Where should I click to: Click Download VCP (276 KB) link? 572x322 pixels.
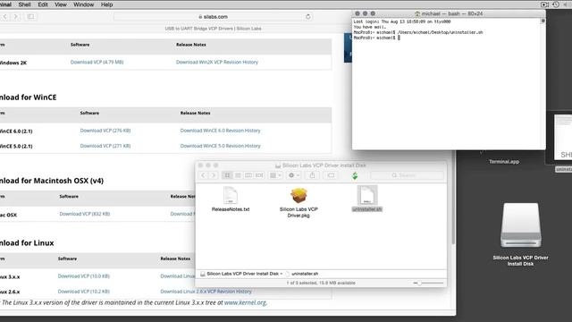(105, 131)
